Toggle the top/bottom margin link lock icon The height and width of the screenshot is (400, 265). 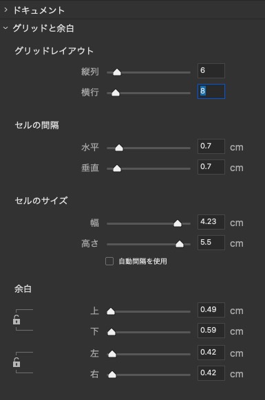tap(17, 320)
